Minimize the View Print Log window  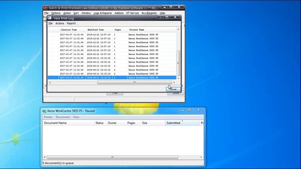pyautogui.click(x=160, y=17)
